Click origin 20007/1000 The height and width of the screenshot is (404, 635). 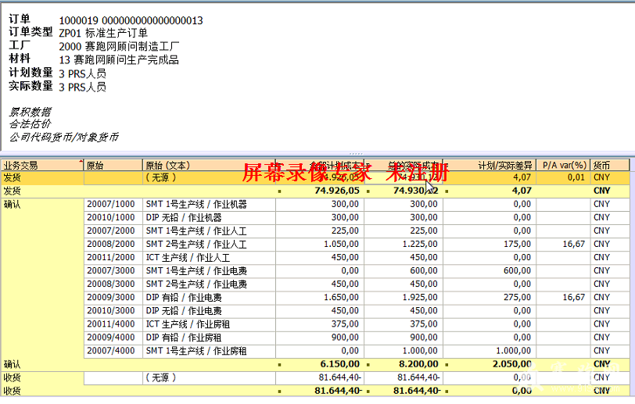(110, 204)
